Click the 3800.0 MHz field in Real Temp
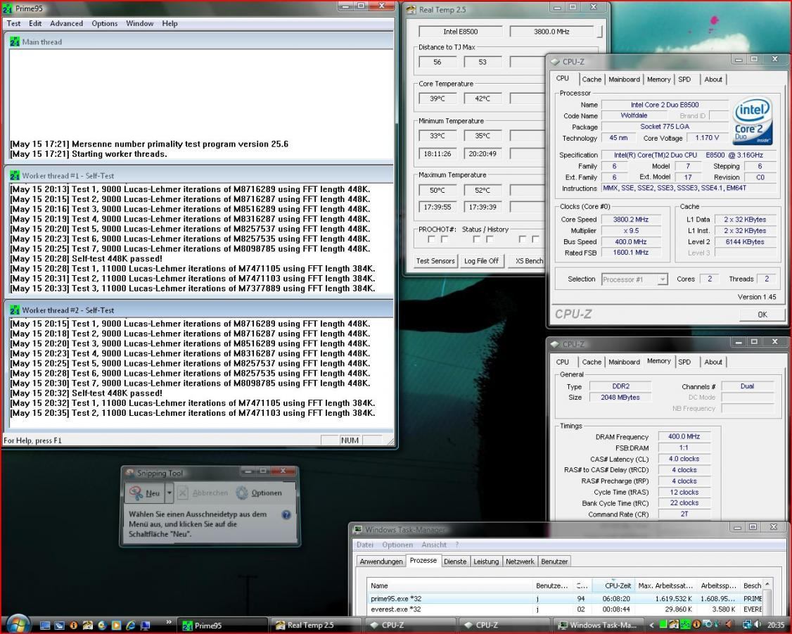The height and width of the screenshot is (634, 792). pyautogui.click(x=551, y=32)
